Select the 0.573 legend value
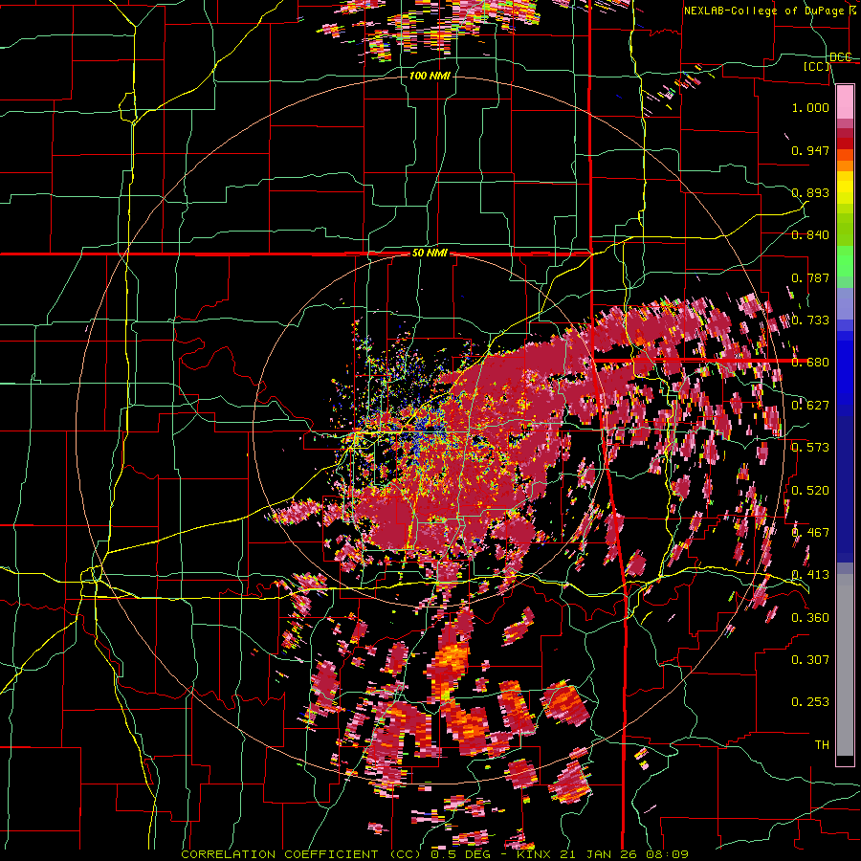This screenshot has height=861, width=861. [810, 448]
